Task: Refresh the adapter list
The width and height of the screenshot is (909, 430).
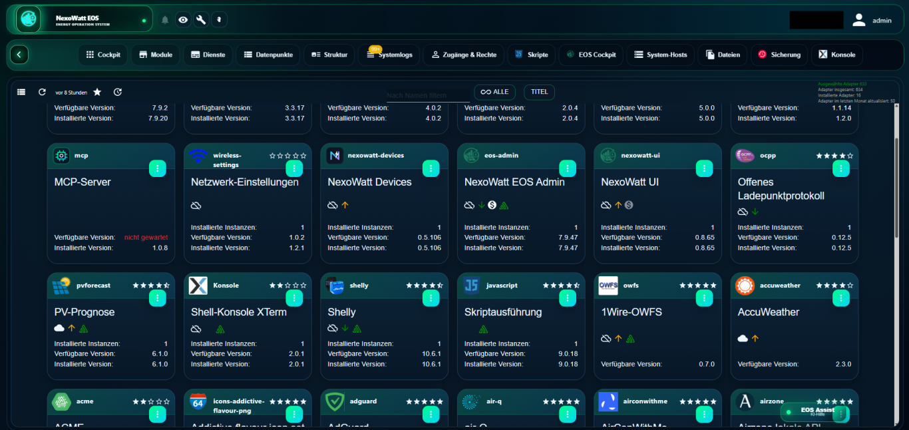Action: click(x=42, y=92)
